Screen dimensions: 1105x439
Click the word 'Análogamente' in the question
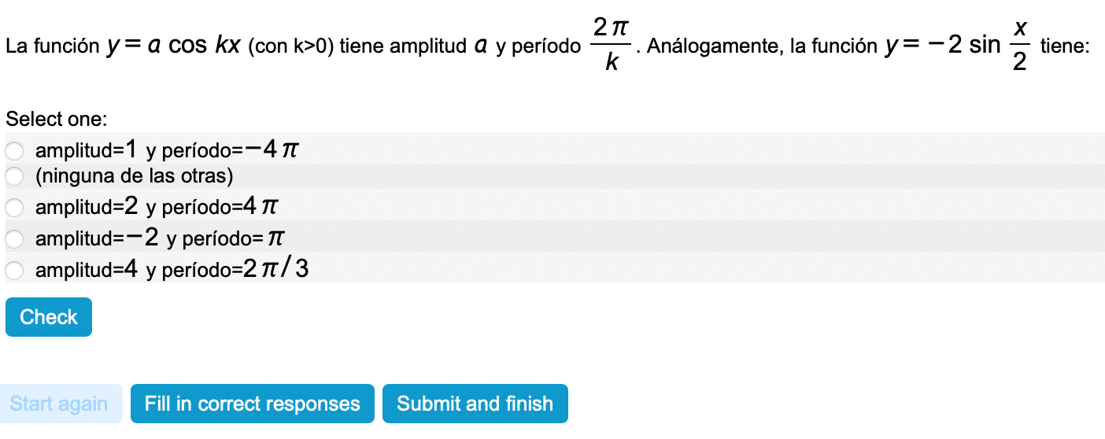[715, 47]
